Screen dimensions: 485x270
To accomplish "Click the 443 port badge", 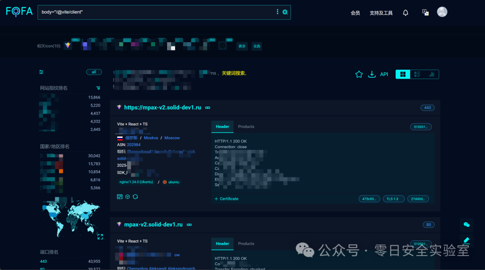I will (428, 108).
